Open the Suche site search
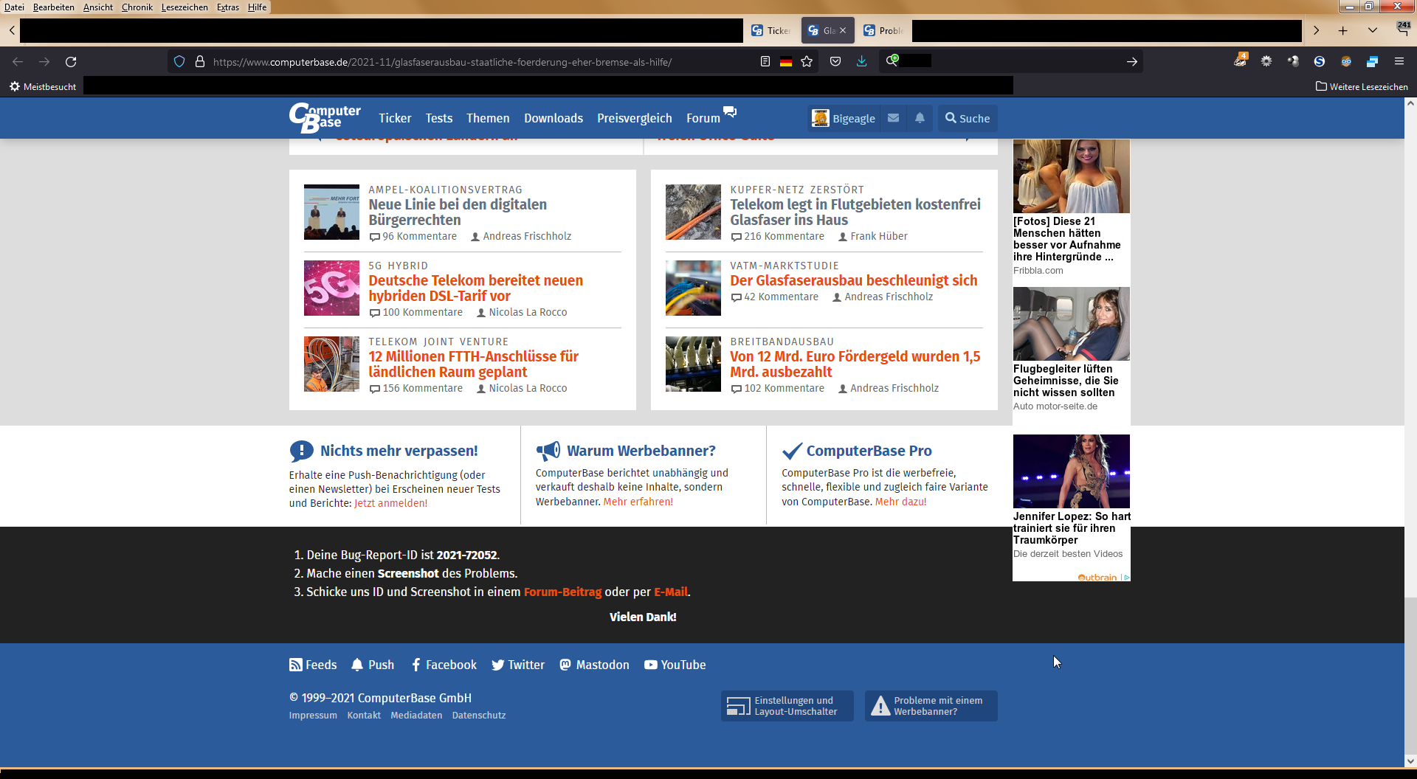 (968, 118)
